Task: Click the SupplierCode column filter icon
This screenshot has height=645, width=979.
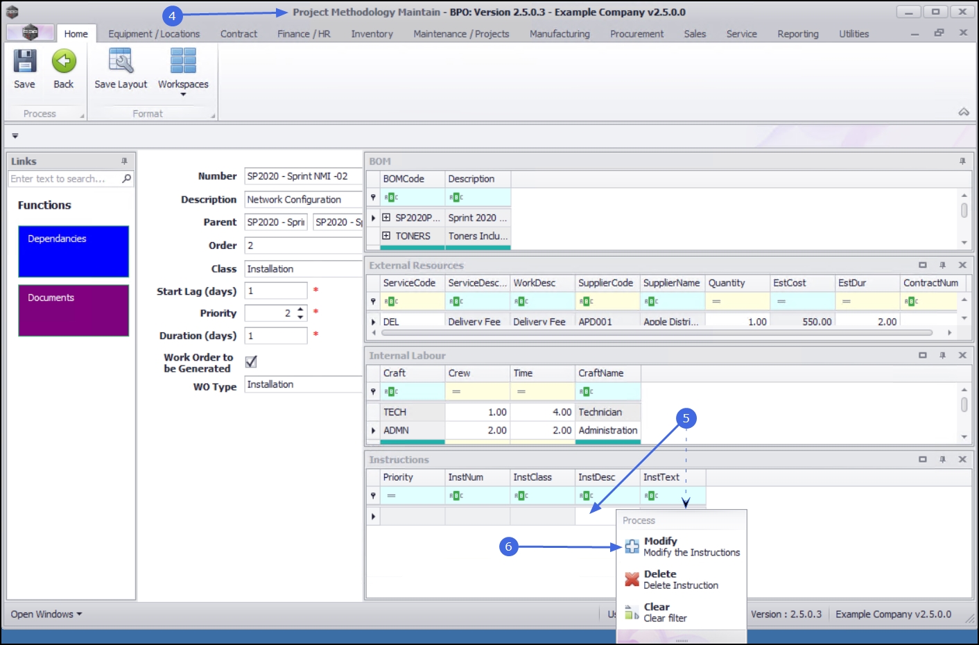Action: pos(586,302)
